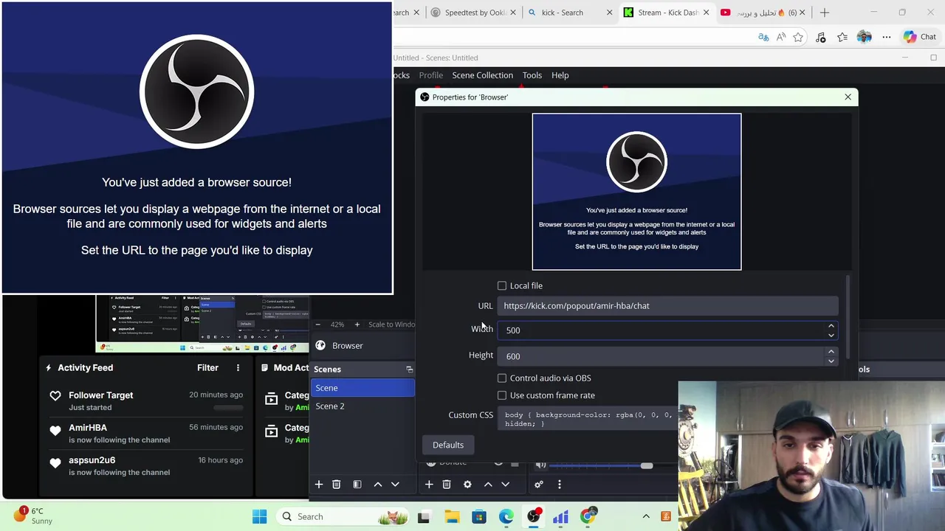
Task: Open Windows Start menu
Action: click(260, 516)
